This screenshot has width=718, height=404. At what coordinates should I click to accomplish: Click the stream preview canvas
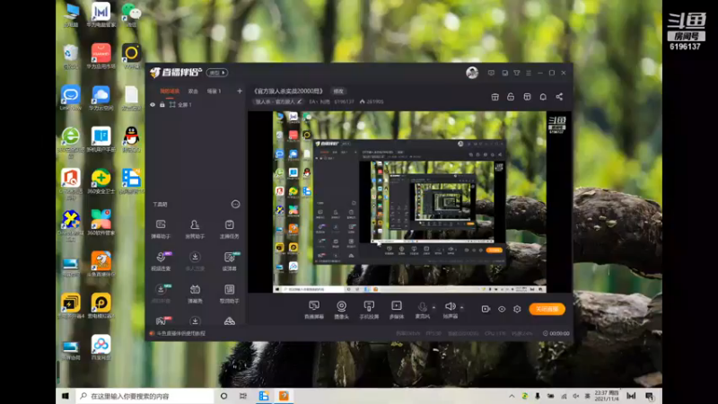(x=409, y=202)
